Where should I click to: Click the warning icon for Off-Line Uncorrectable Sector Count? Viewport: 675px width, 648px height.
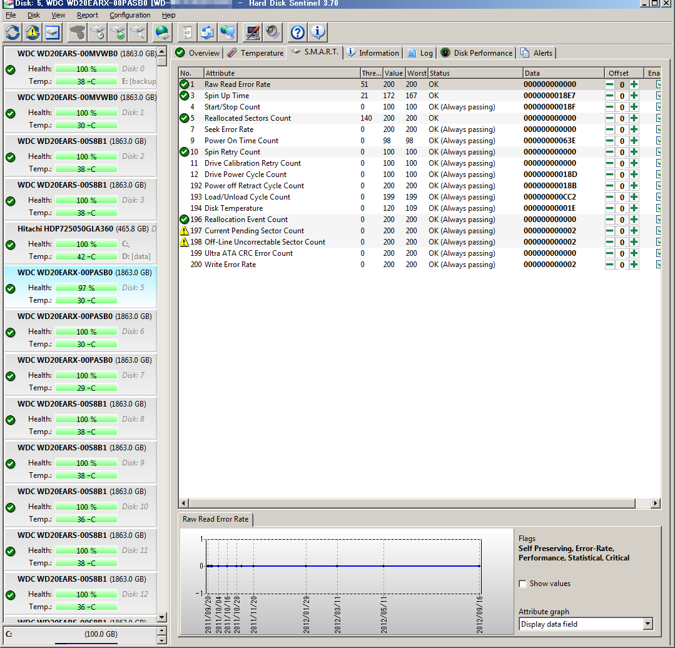click(x=185, y=242)
